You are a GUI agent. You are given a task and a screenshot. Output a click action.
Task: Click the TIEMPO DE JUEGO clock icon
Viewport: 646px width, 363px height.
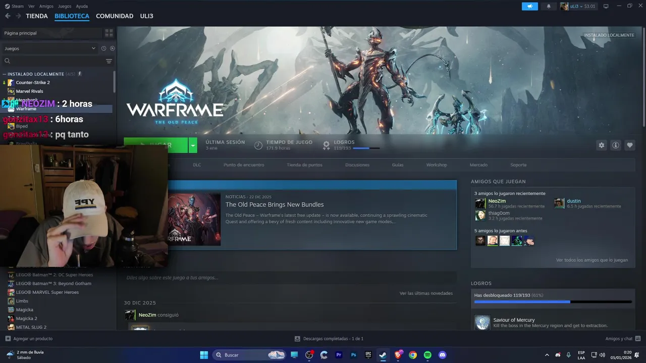[x=258, y=145]
